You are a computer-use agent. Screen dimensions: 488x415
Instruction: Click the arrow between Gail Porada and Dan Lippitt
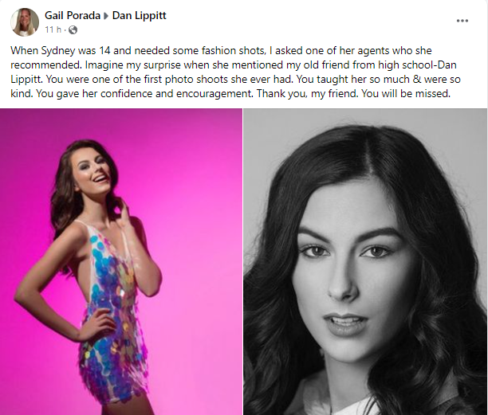106,16
